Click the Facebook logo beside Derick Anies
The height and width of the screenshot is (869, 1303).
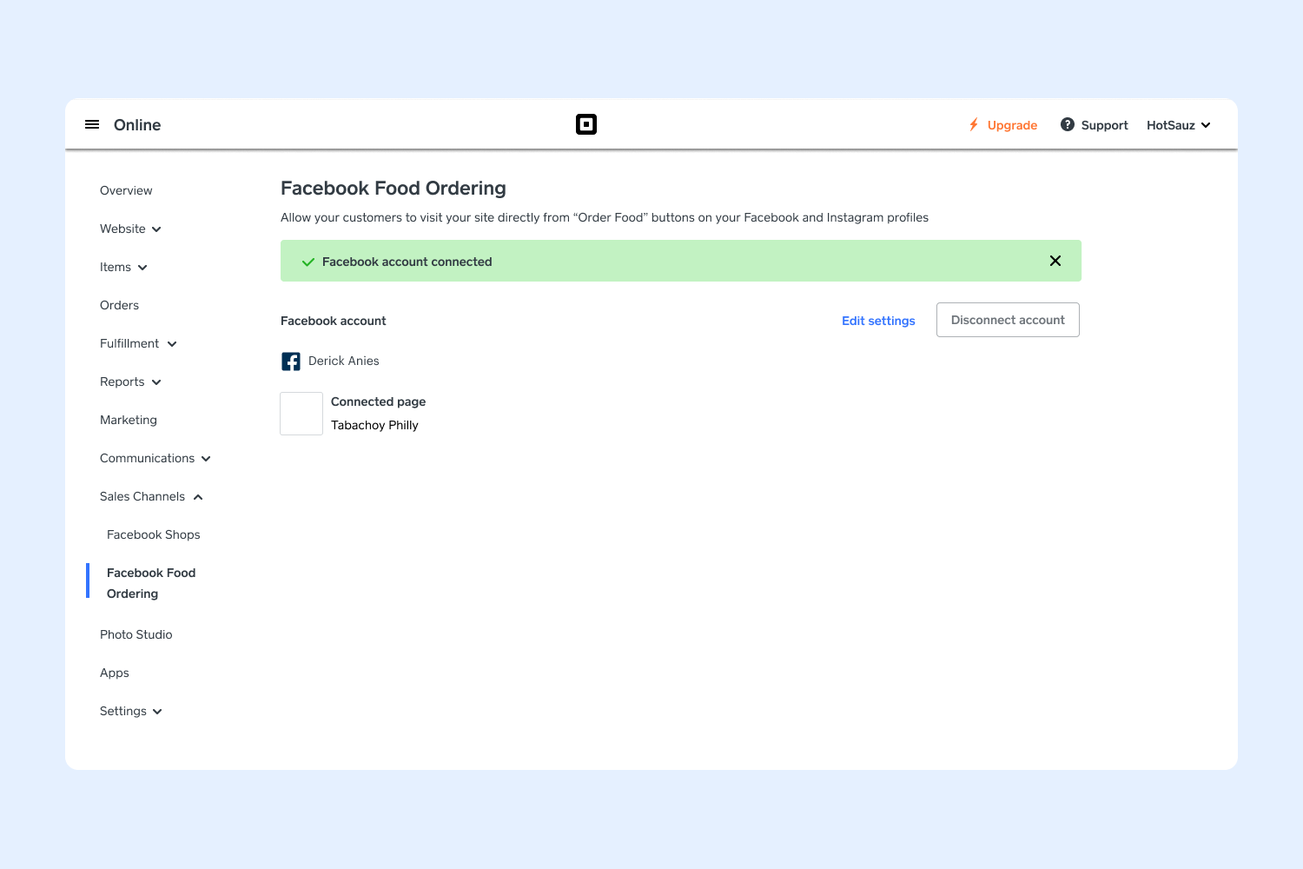pos(291,362)
